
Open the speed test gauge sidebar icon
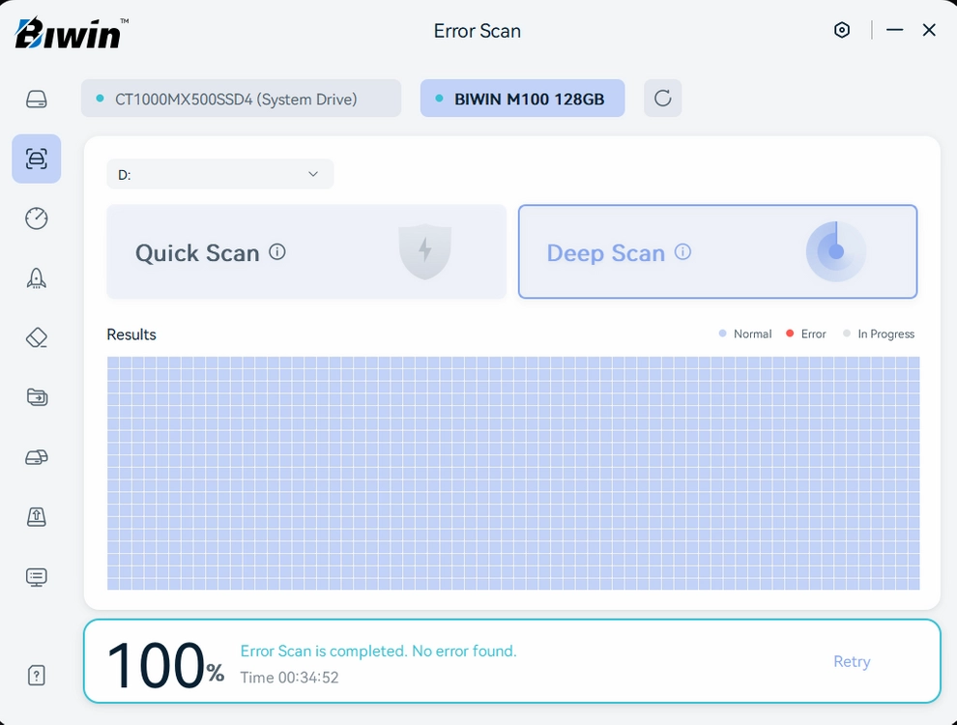37,217
